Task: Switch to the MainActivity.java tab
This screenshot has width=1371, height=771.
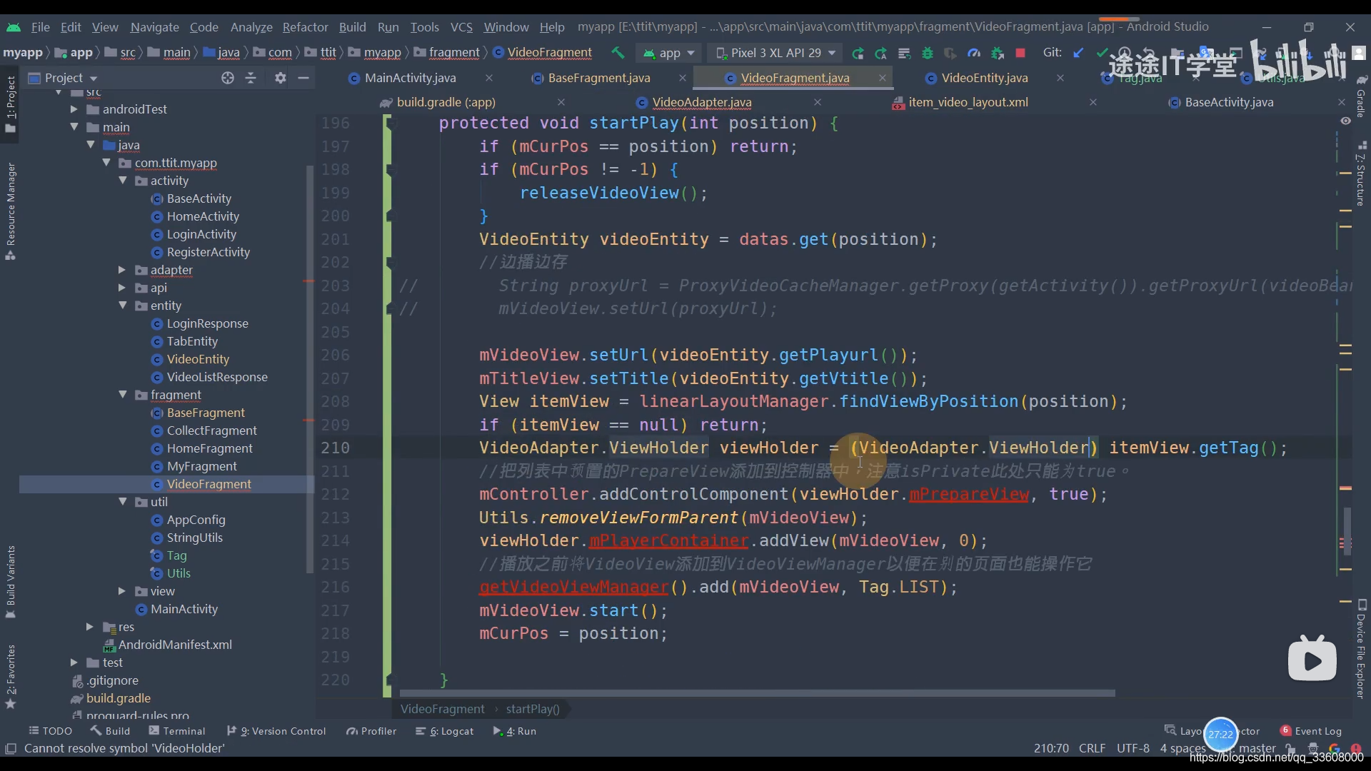Action: click(x=409, y=78)
